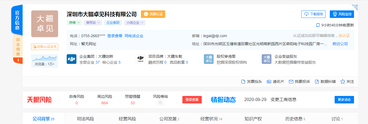Click the 附近公司 link
Screen dimensions: 368x124
[x=340, y=44]
